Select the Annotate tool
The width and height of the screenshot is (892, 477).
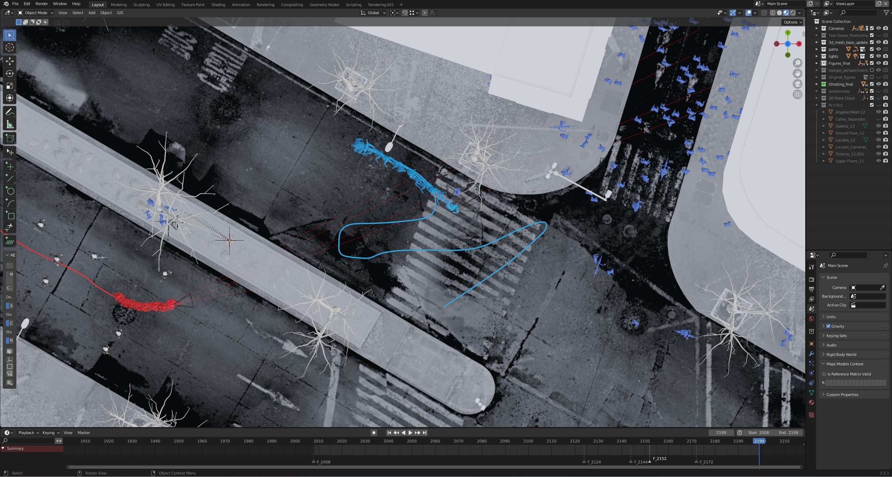click(10, 112)
